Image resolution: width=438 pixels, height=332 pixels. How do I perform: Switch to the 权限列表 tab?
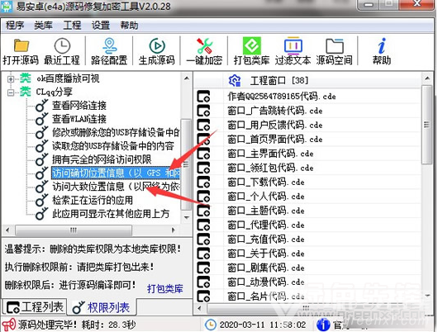(x=102, y=308)
